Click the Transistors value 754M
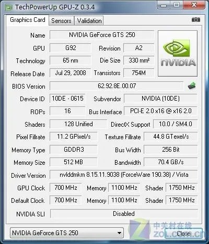Image resolution: width=209 pixels, height=244 pixels. tap(138, 73)
